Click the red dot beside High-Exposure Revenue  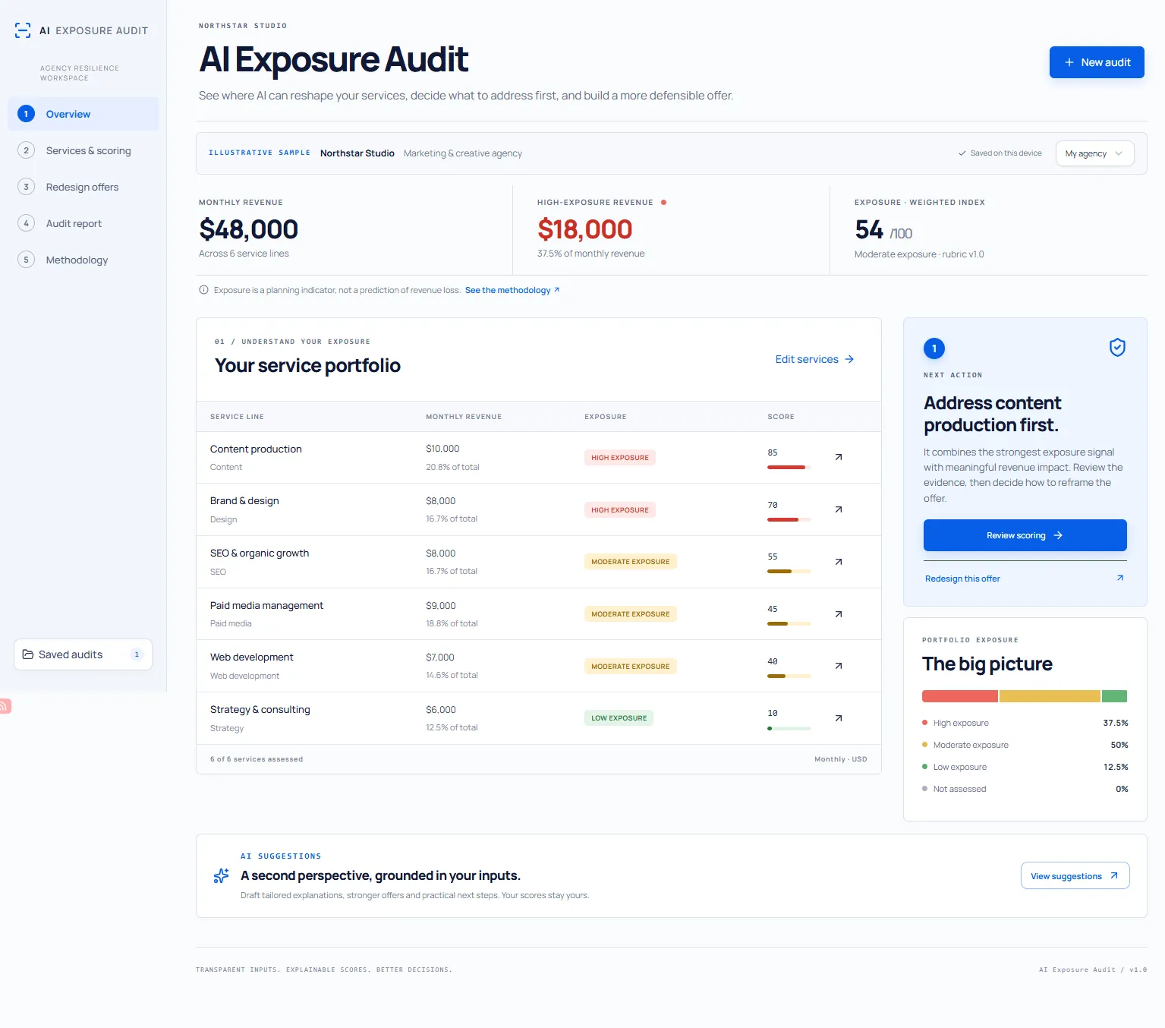pos(663,203)
